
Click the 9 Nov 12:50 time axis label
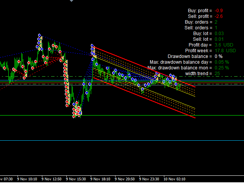[x=51, y=179]
